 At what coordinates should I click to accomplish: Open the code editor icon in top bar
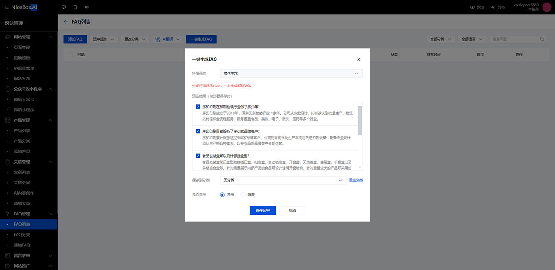(x=87, y=7)
